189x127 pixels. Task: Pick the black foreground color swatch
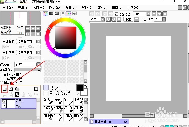click(80, 88)
